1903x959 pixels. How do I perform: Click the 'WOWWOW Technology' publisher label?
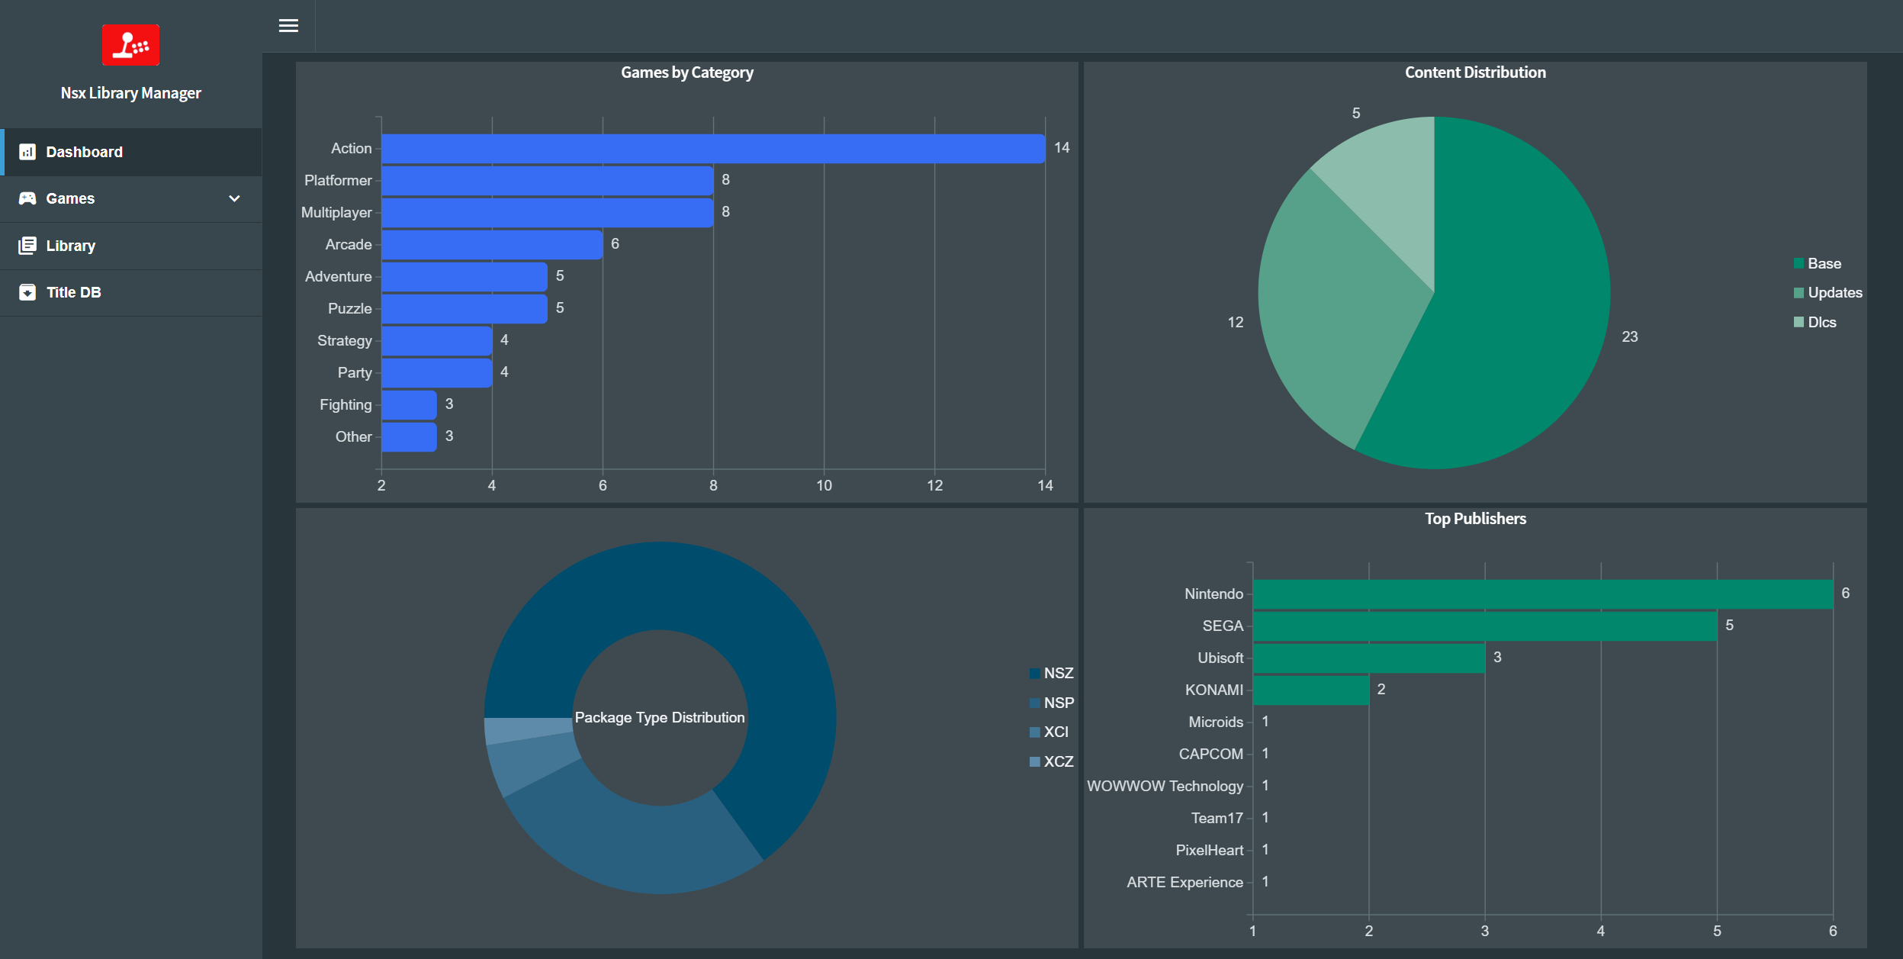[x=1165, y=787]
